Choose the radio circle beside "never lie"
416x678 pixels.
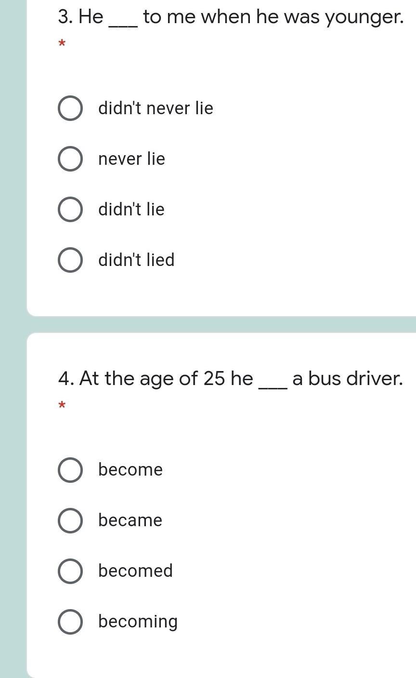click(70, 159)
